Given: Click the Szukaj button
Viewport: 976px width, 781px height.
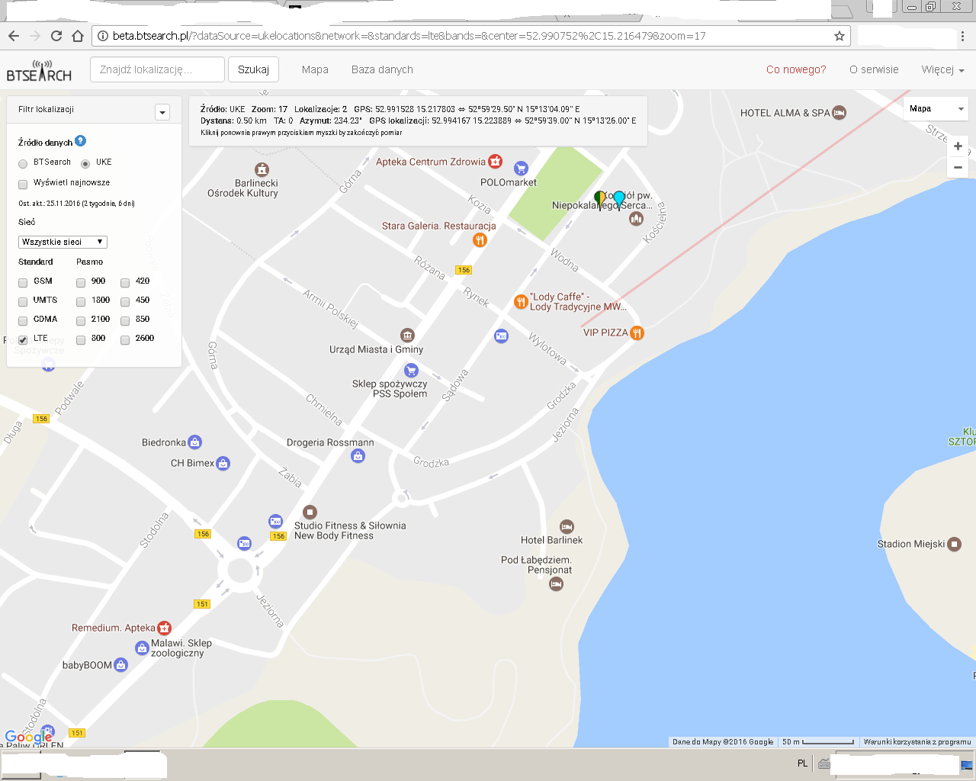Looking at the screenshot, I should click(253, 69).
